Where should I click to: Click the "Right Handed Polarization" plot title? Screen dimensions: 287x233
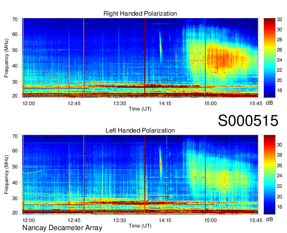pos(140,14)
